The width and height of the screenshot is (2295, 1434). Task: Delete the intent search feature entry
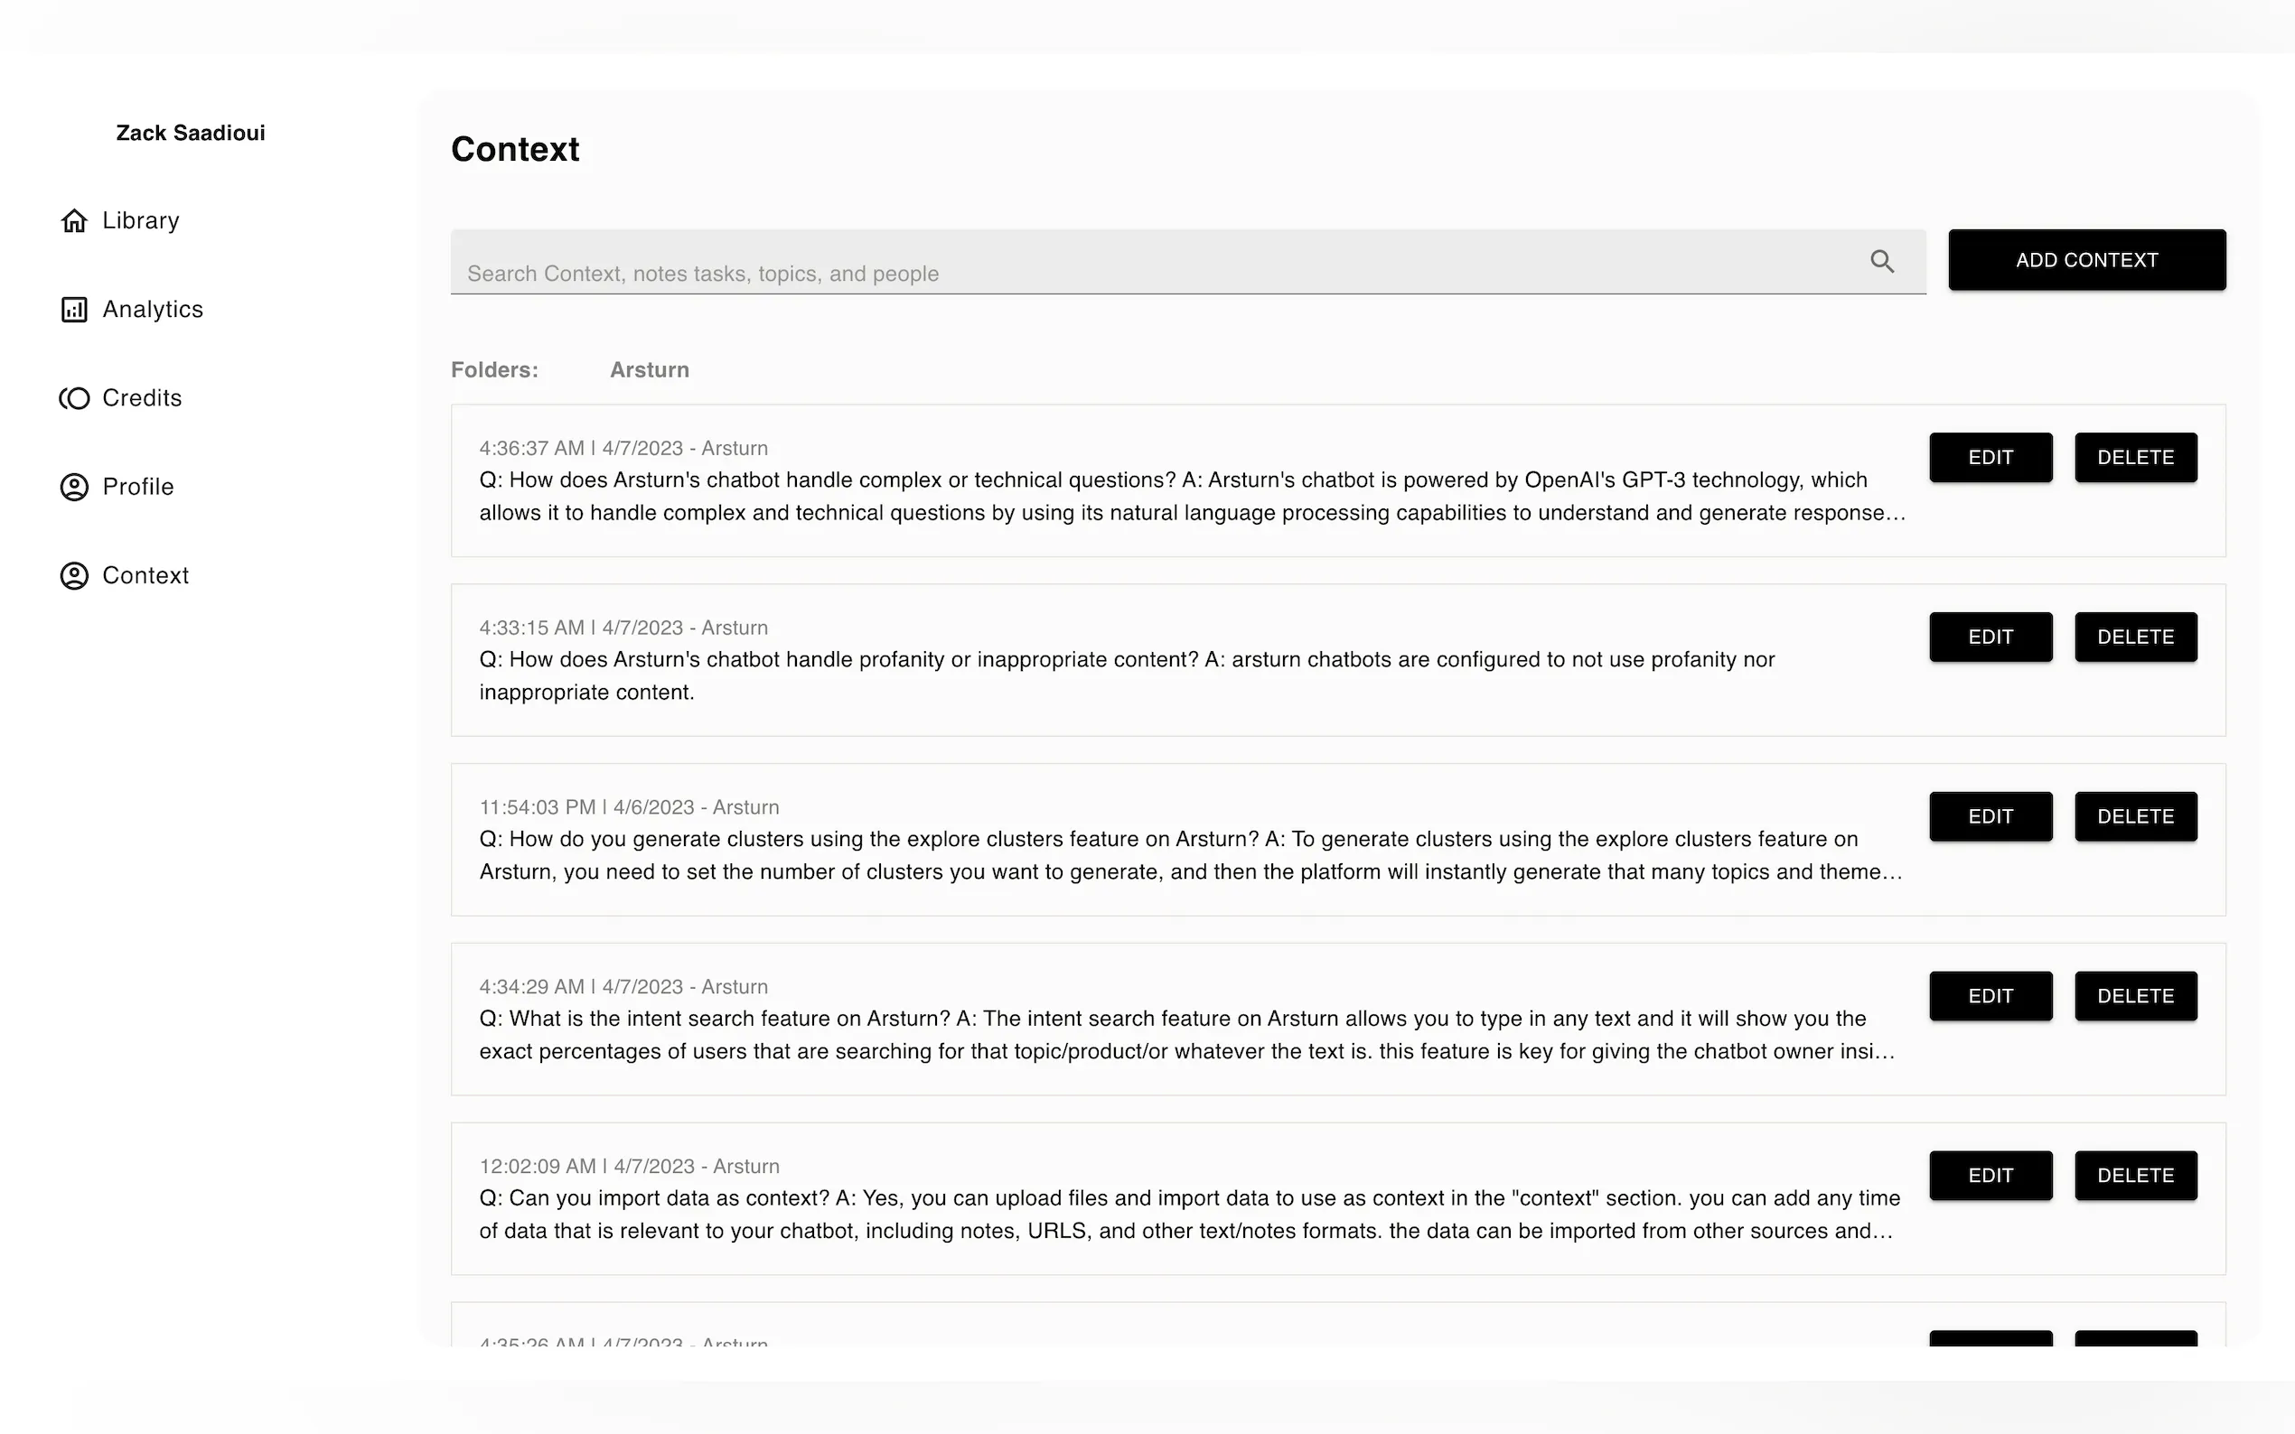[x=2135, y=996]
